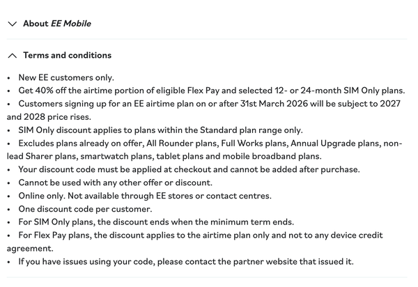
Task: Click the 'Online only. Not available' term
Action: coord(145,196)
